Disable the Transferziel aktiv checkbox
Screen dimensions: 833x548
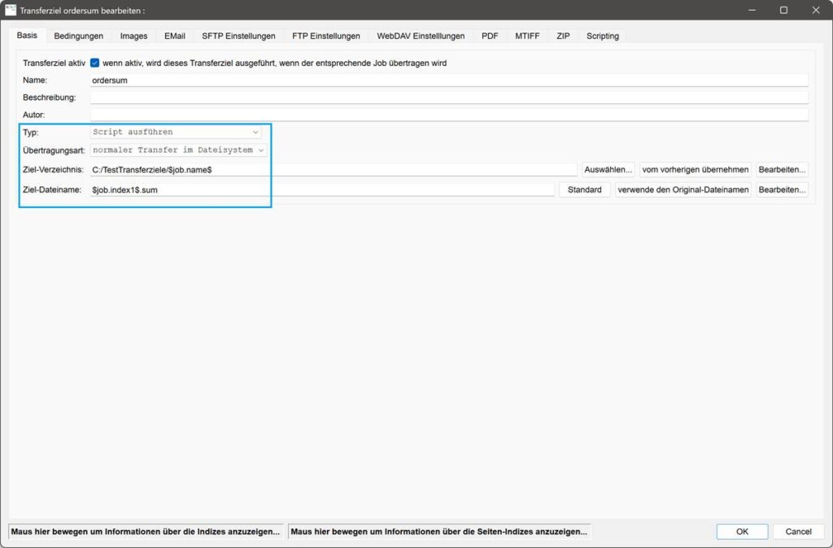pyautogui.click(x=94, y=63)
